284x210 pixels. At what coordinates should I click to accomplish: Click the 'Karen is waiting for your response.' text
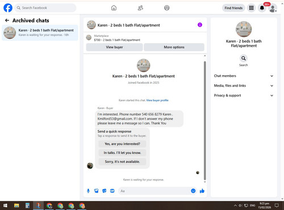pyautogui.click(x=144, y=180)
